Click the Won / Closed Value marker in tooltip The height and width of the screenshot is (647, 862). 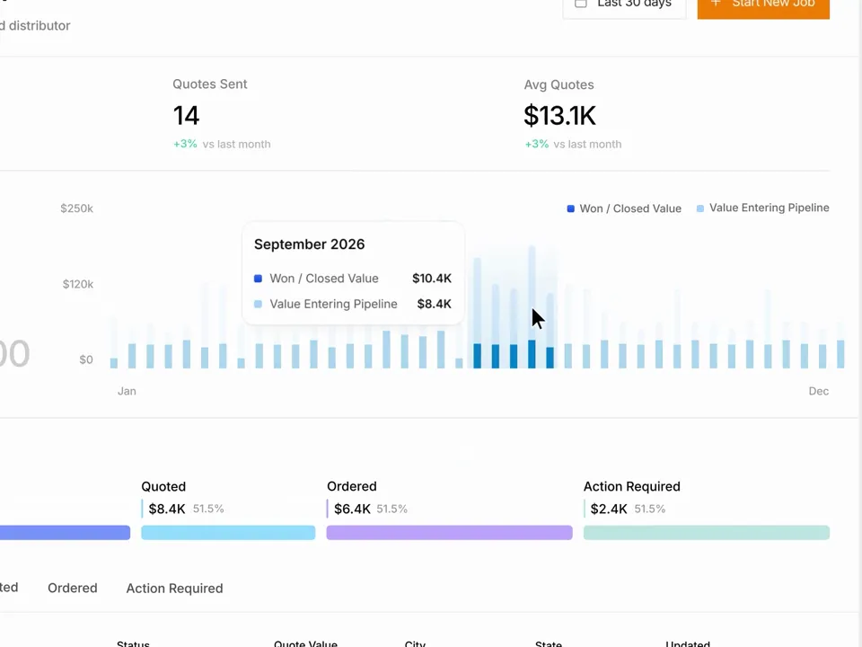tap(258, 279)
